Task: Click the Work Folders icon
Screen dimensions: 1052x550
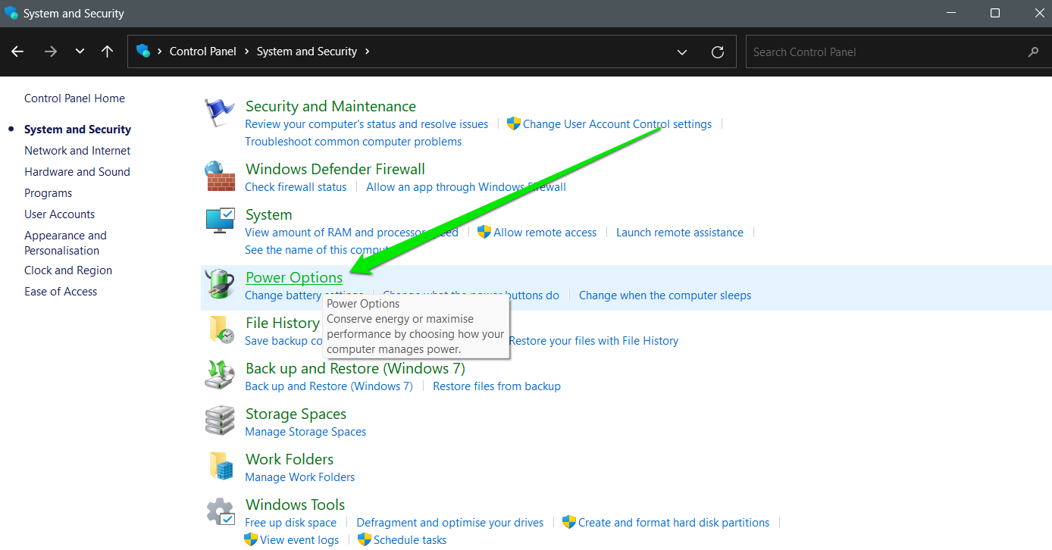Action: [220, 467]
